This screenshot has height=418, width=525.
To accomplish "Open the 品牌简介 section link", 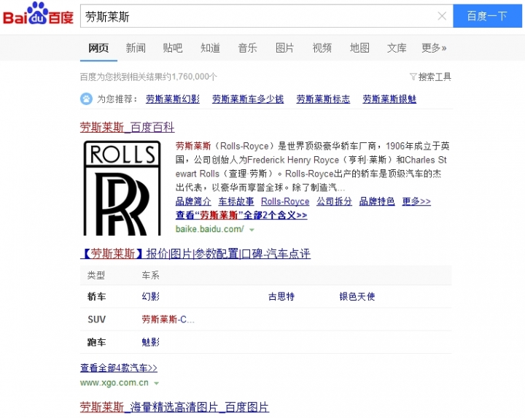I will 193,201.
